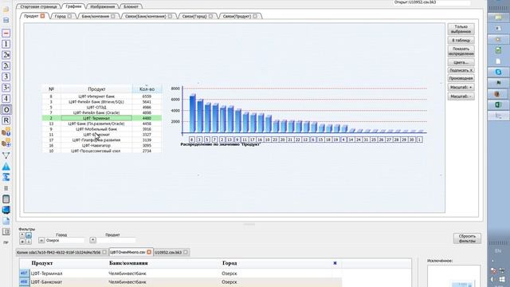The image size is (510, 287).
Task: Select the "4" level icon in left toolbar
Action: [6, 99]
